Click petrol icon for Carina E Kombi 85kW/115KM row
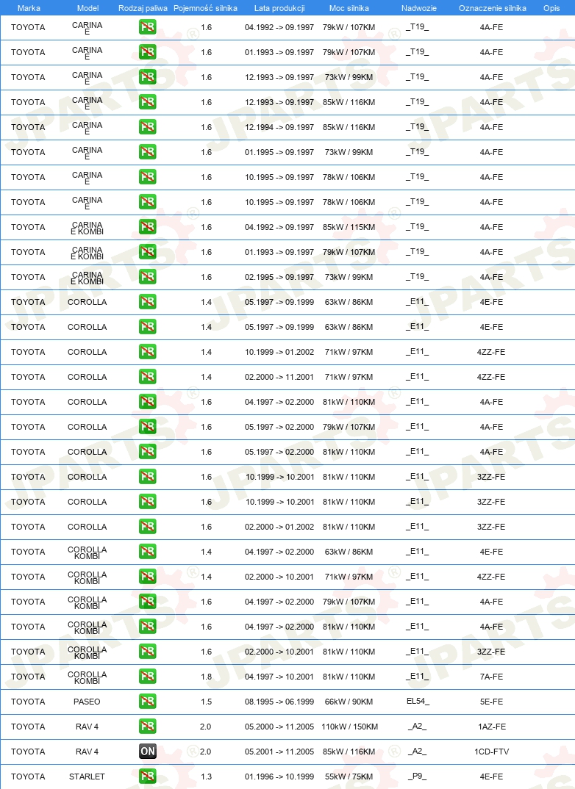 [x=148, y=227]
